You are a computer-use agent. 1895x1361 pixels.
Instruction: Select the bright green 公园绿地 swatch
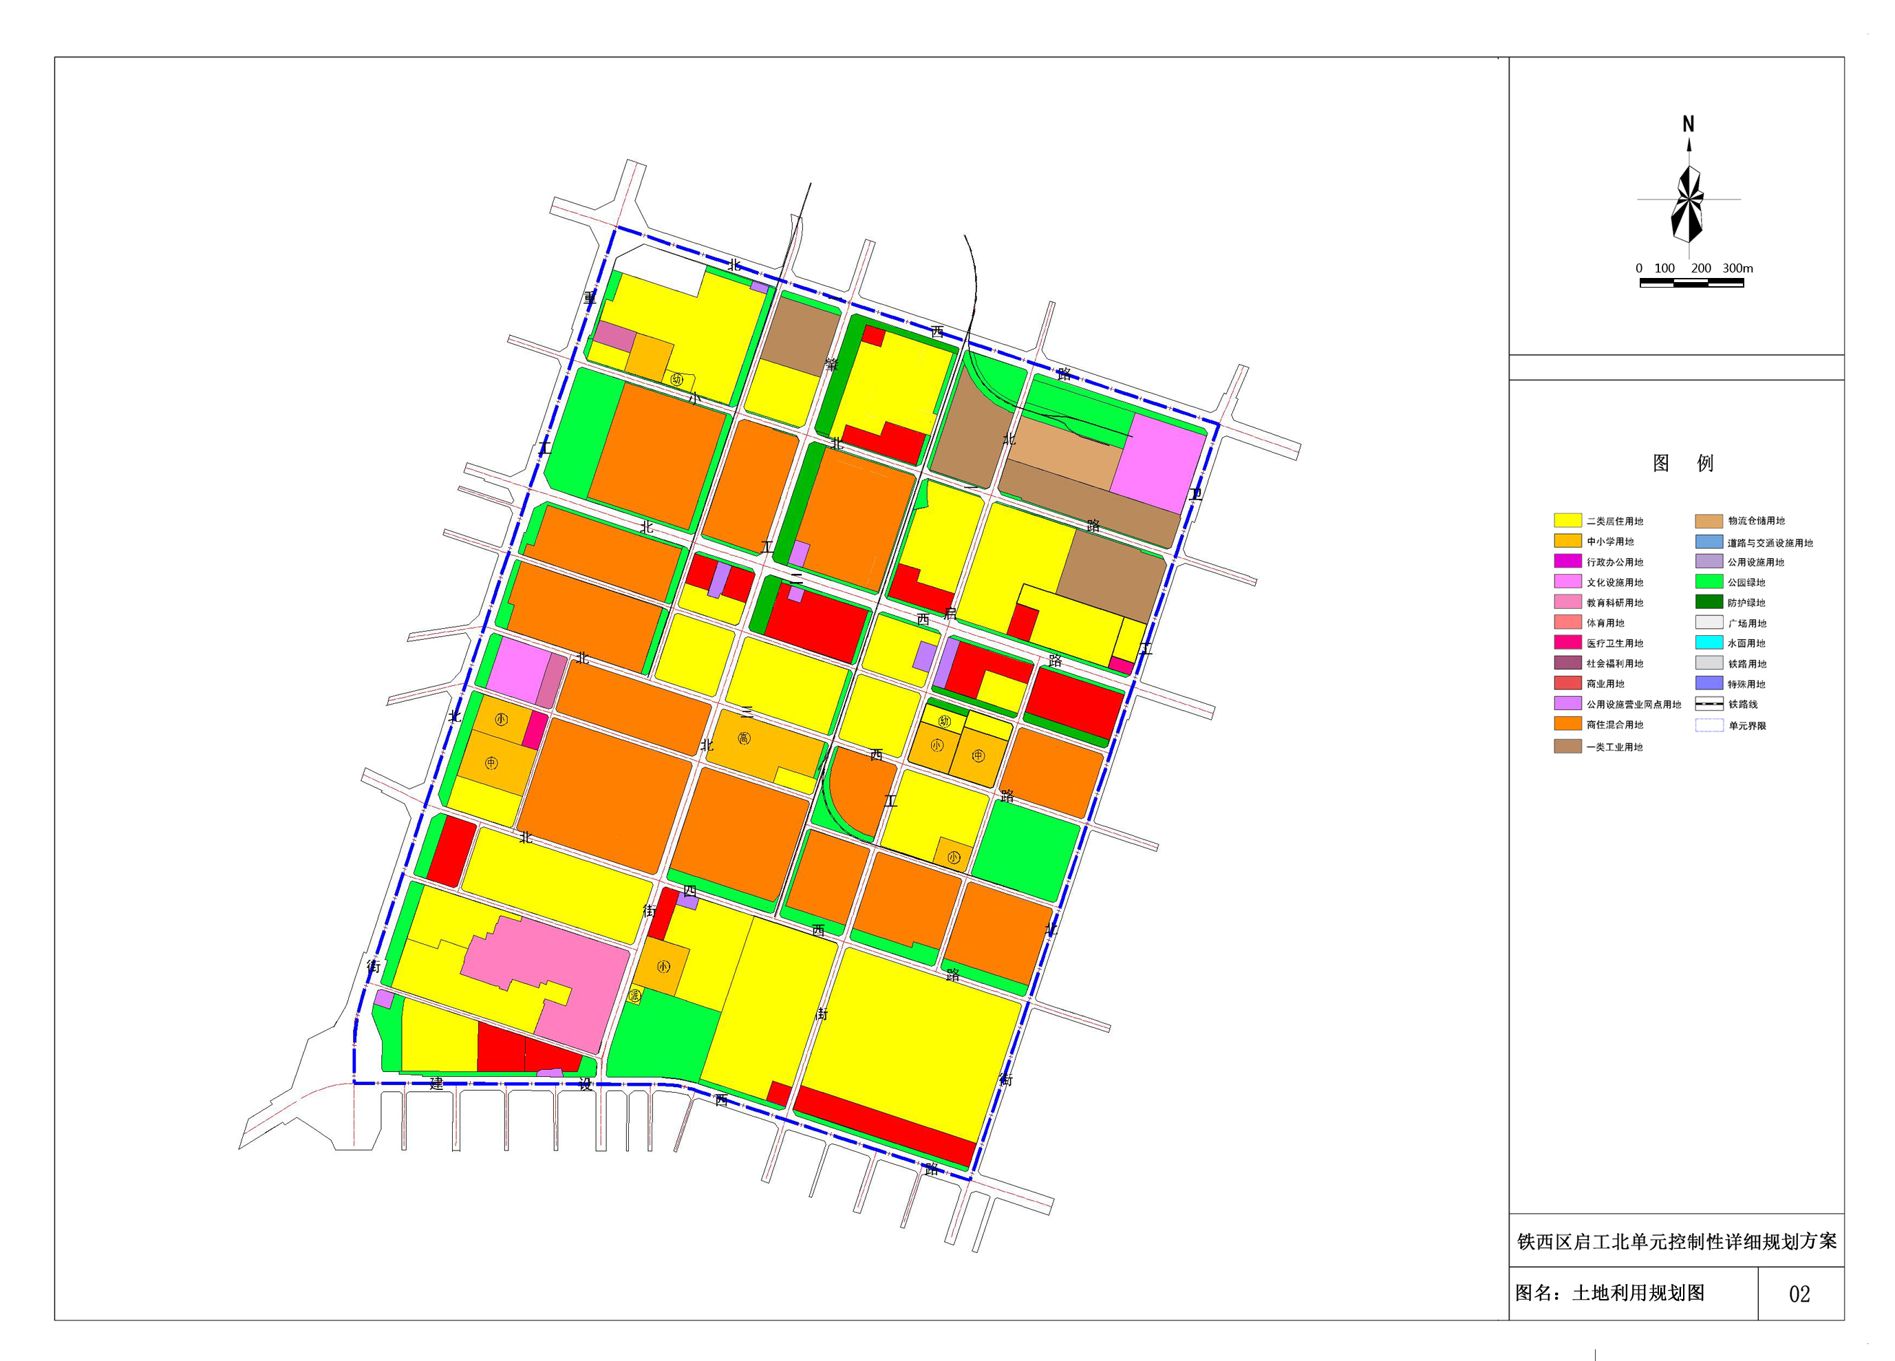pos(1709,581)
